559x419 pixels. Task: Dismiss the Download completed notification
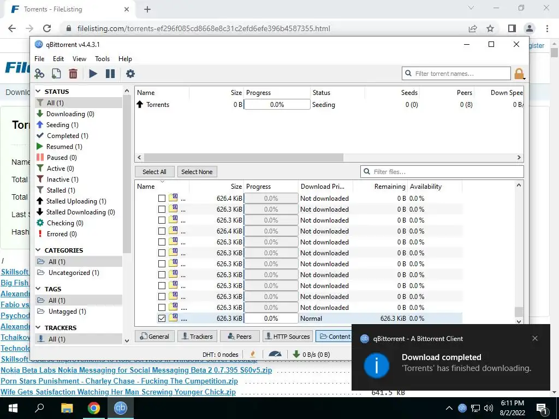point(535,338)
